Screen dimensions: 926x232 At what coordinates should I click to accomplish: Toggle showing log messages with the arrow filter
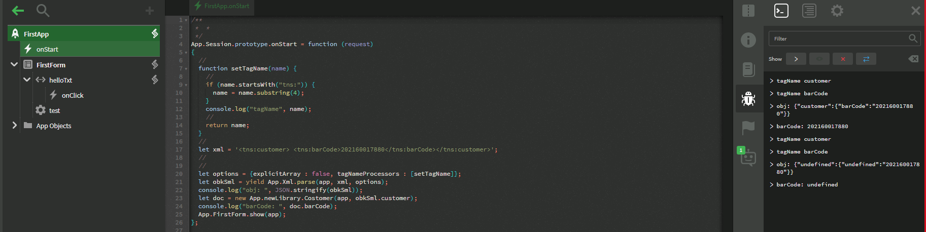pyautogui.click(x=796, y=59)
